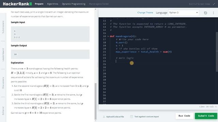Open the Python 3 language dropdown
218x122 pixels.
click(x=184, y=13)
